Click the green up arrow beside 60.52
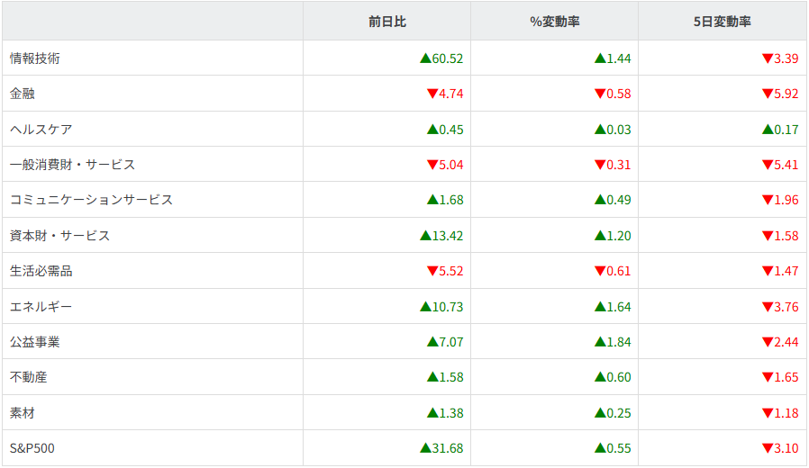The image size is (809, 468). (x=425, y=58)
